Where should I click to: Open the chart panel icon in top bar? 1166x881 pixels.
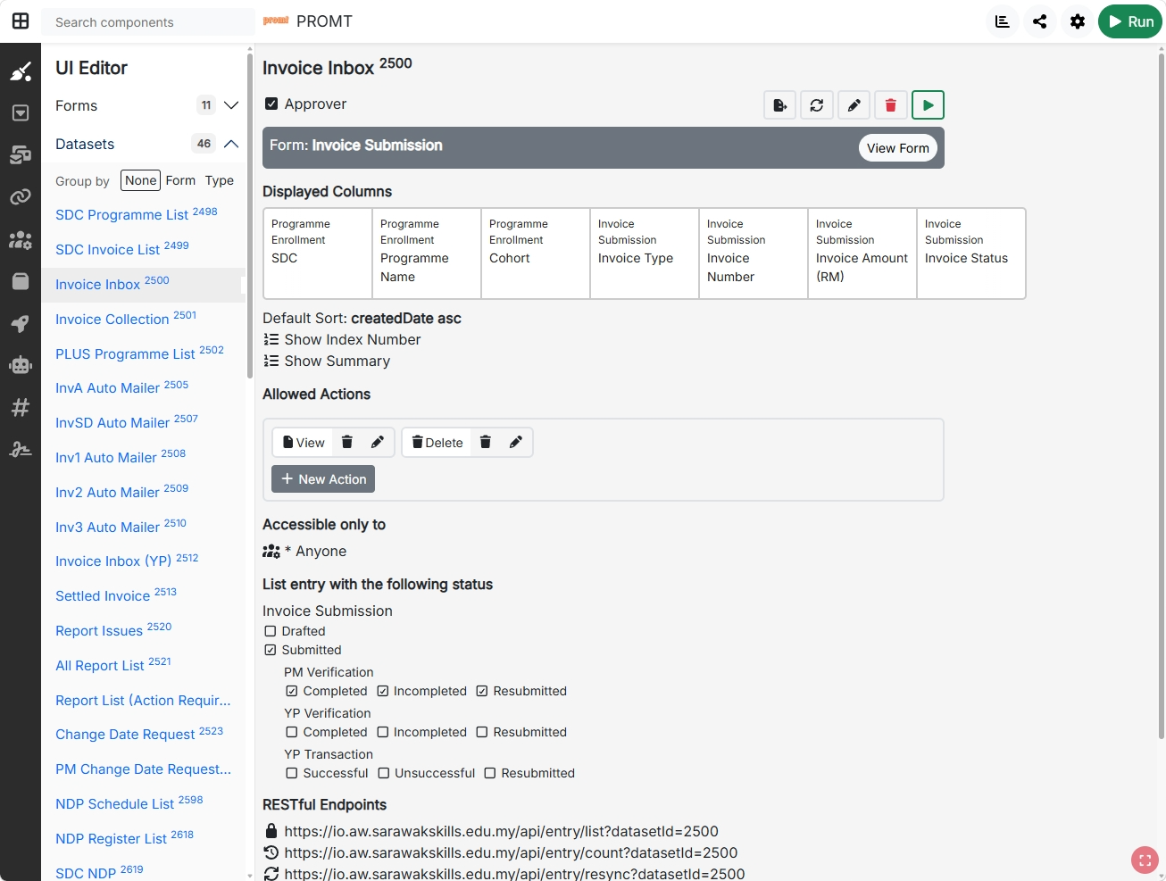pos(1003,21)
